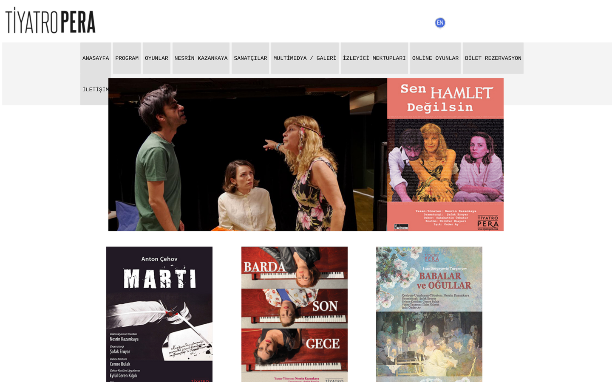The width and height of the screenshot is (612, 382).
Task: Open the Martı play poster
Action: pos(159,314)
